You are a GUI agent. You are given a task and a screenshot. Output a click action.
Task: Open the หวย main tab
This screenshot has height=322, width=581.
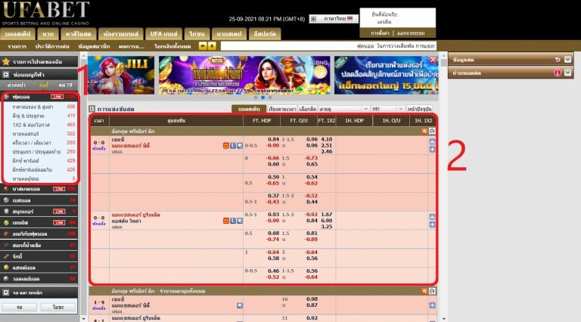tap(48, 34)
